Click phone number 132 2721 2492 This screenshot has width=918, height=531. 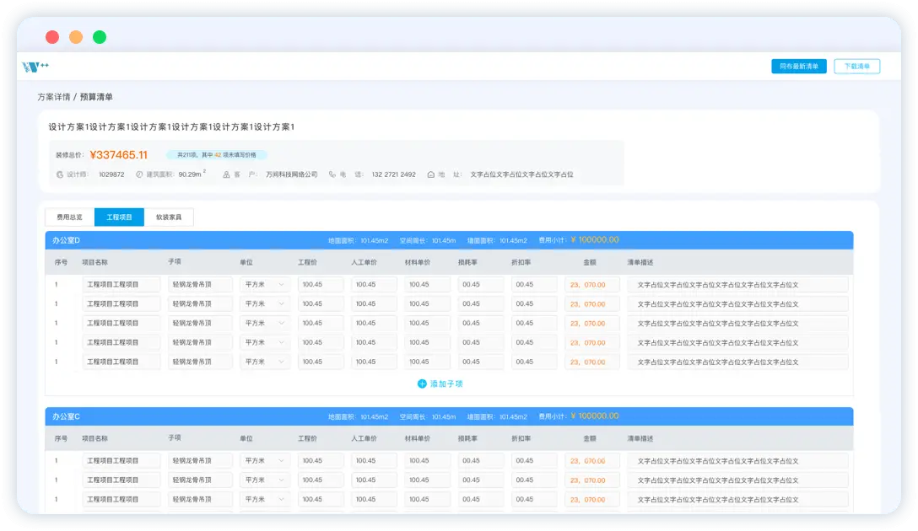(393, 174)
